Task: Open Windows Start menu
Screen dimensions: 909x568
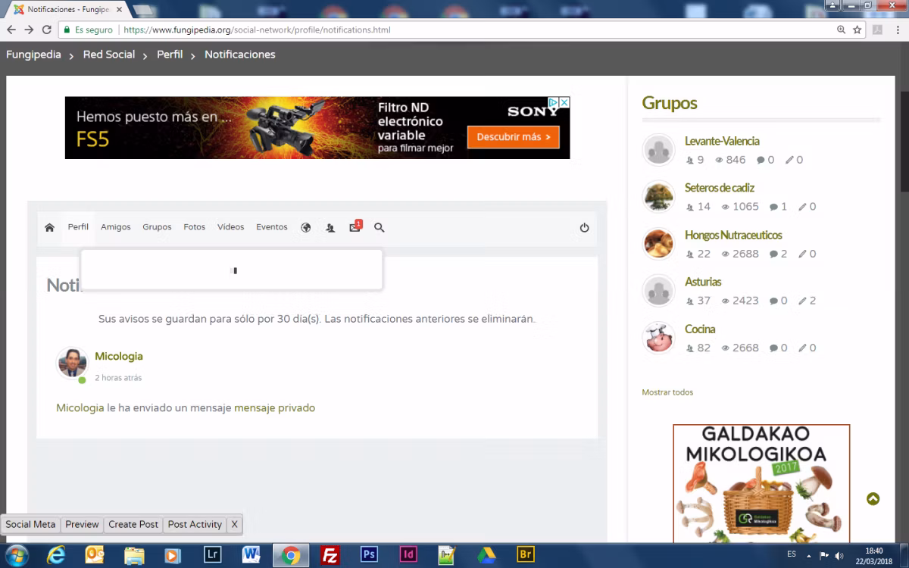Action: [17, 554]
